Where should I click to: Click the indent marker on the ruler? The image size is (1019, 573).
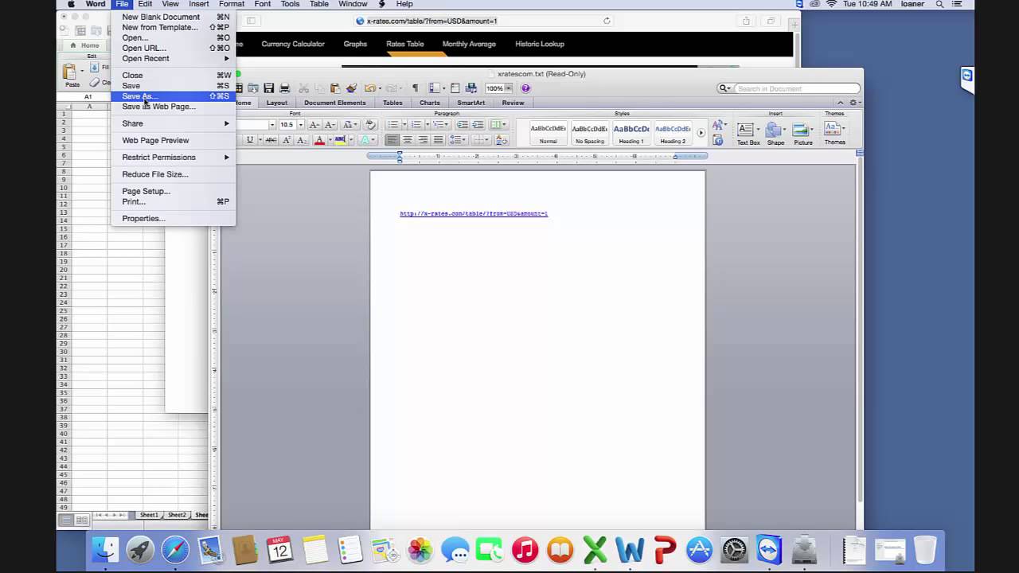400,156
